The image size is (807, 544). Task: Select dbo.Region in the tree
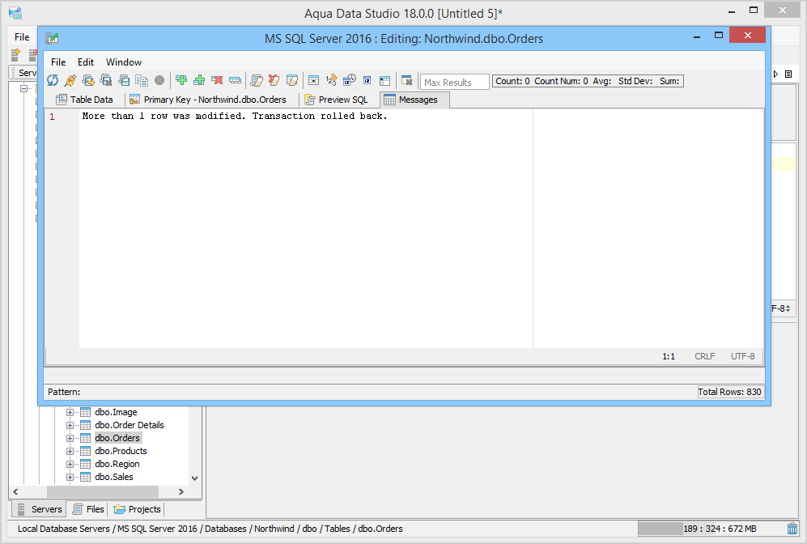[x=117, y=464]
